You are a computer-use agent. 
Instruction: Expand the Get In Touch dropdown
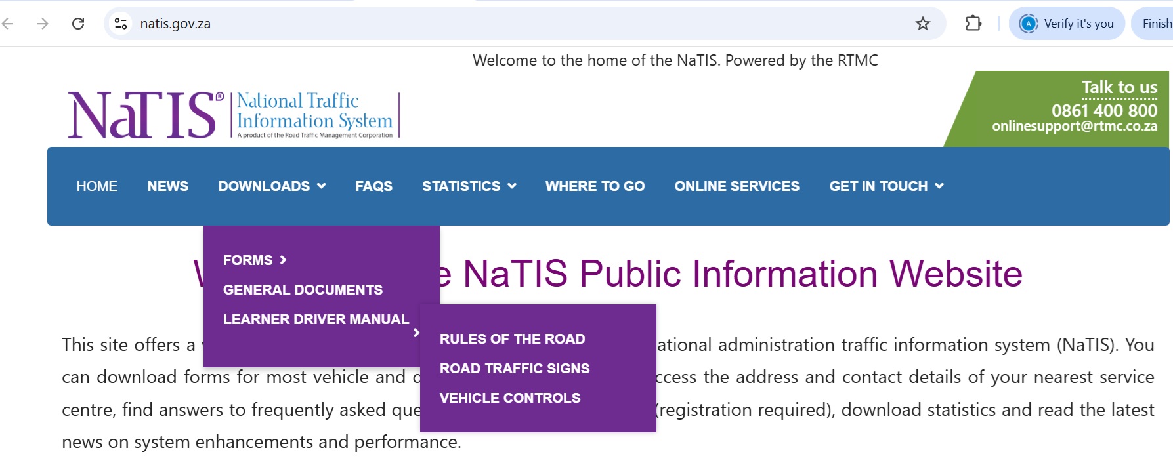(x=886, y=186)
